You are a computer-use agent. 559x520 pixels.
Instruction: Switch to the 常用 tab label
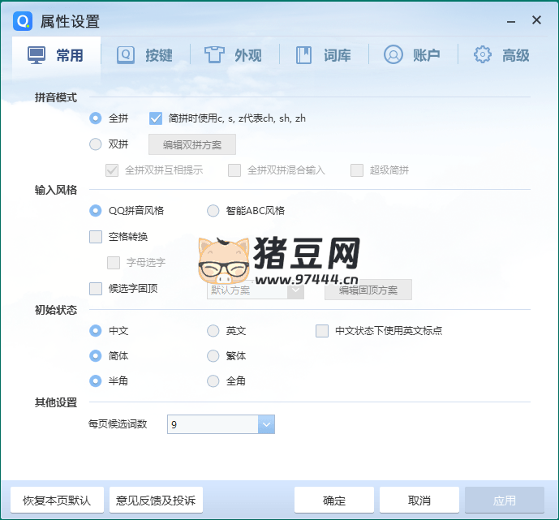pyautogui.click(x=70, y=56)
